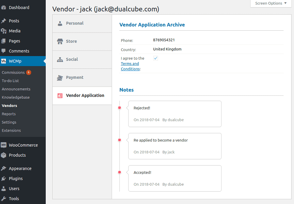The width and height of the screenshot is (294, 204).
Task: Open Media via its sidebar icon
Action: [4, 31]
